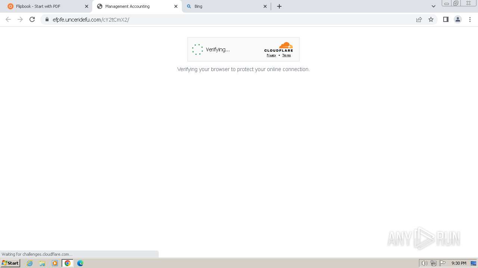Click the Verifying spinner
Screen dimensions: 478x268
tap(198, 50)
